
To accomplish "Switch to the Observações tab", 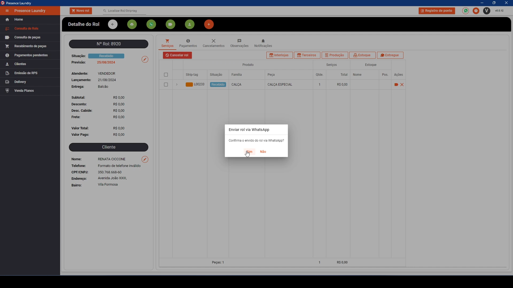I will click(x=239, y=43).
